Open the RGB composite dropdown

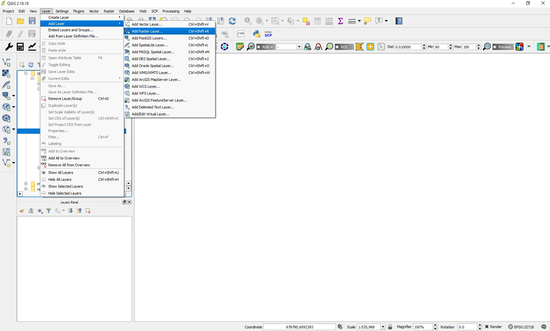click(299, 47)
